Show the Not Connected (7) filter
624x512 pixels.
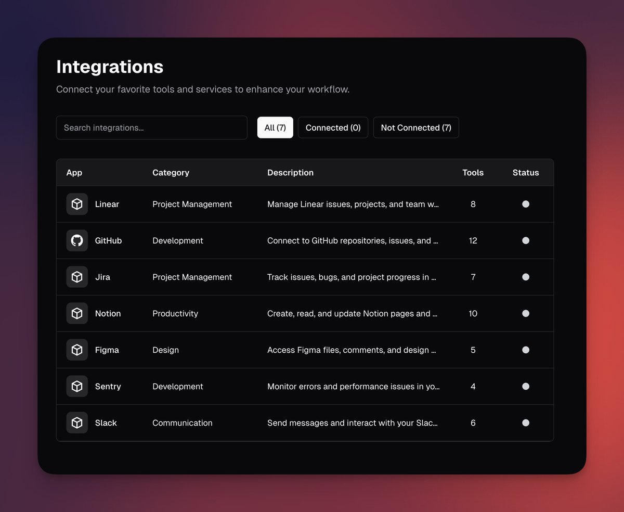point(416,127)
